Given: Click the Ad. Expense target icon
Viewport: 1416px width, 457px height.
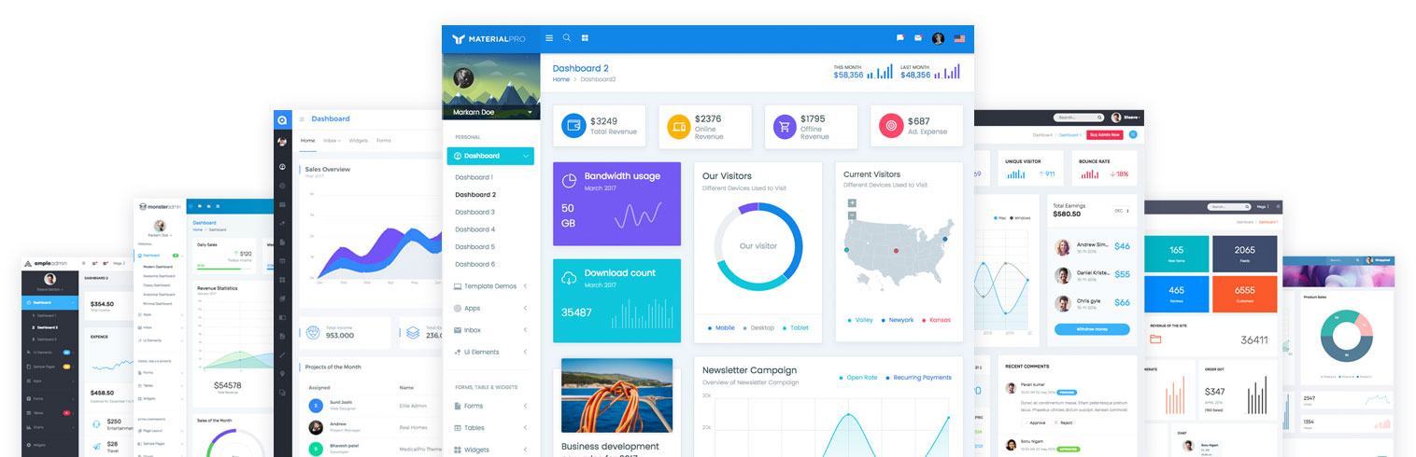Looking at the screenshot, I should click(x=891, y=125).
